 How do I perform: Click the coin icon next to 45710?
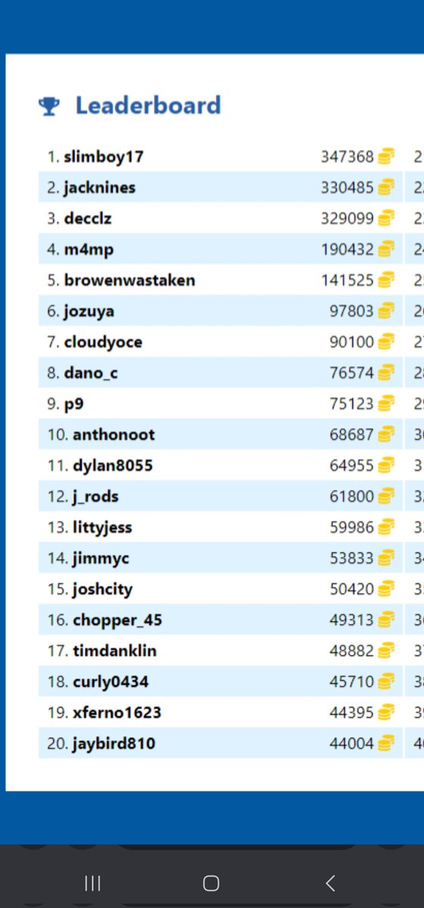click(x=386, y=682)
